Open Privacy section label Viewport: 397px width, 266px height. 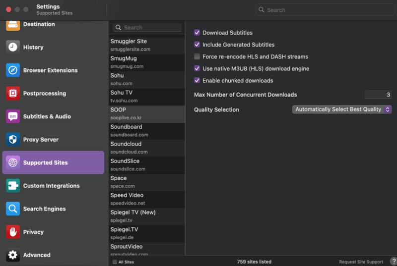pos(33,232)
